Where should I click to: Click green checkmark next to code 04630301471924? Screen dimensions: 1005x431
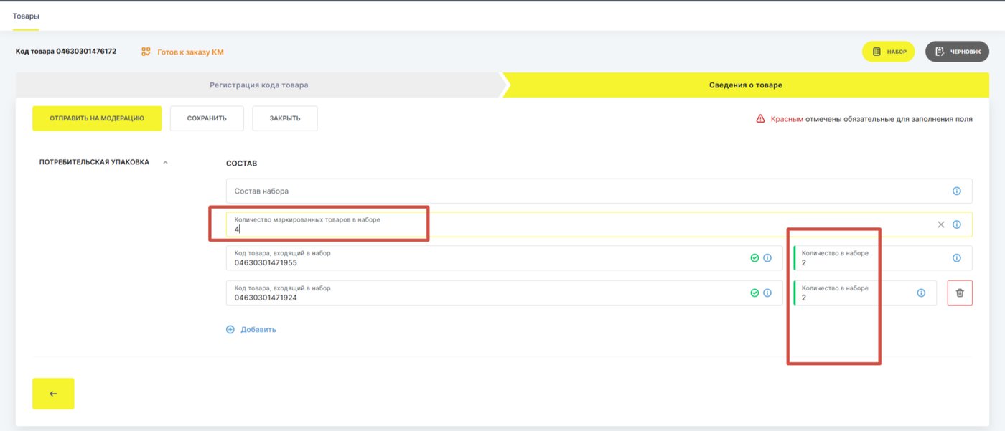click(754, 293)
